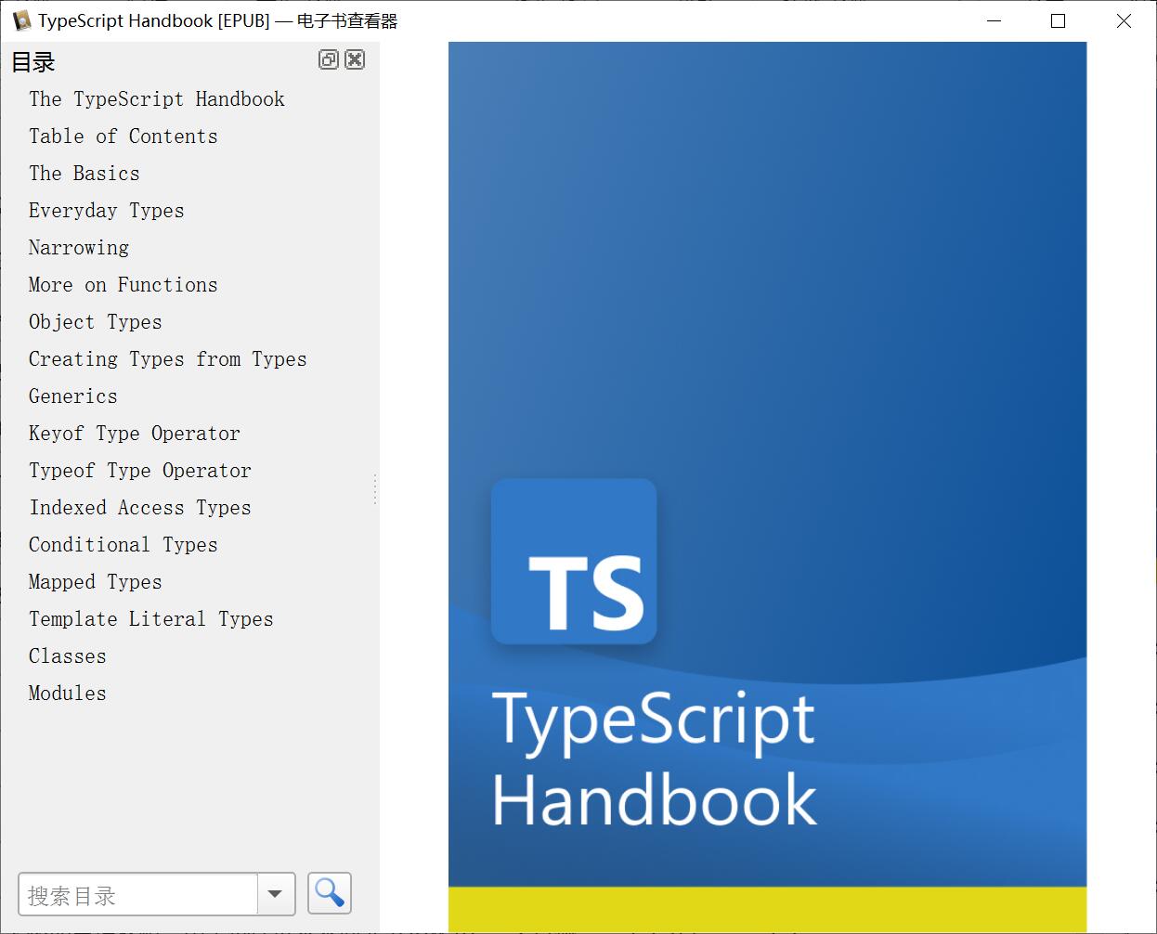
Task: Open the search history dropdown arrow
Action: click(275, 893)
